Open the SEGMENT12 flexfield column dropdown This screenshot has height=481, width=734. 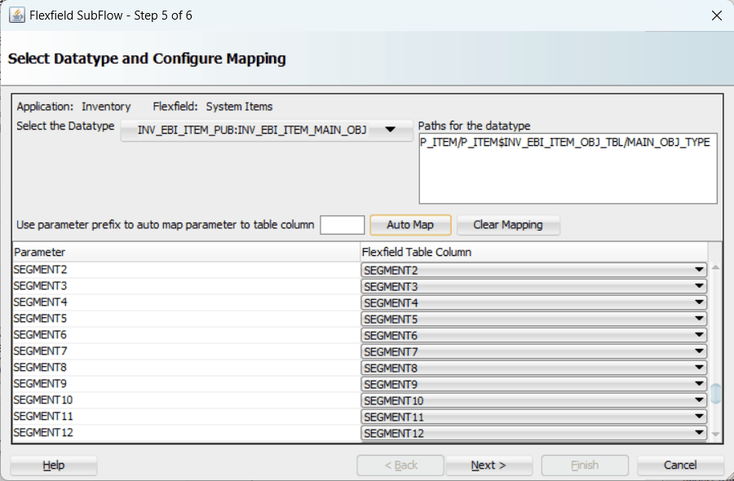[x=698, y=433]
